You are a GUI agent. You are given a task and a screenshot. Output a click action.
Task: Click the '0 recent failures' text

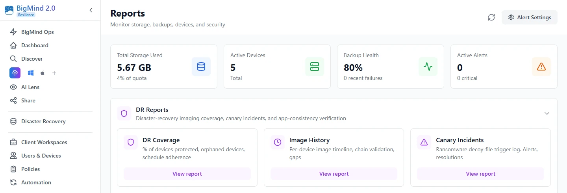click(x=363, y=78)
